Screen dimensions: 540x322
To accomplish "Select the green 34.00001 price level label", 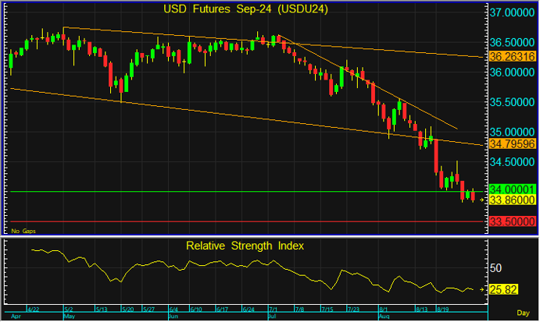I will [x=513, y=189].
